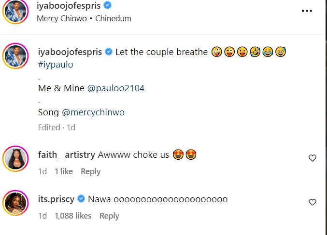Click its.priscy's verified badge
Image resolution: width=327 pixels, height=235 pixels.
(82, 199)
